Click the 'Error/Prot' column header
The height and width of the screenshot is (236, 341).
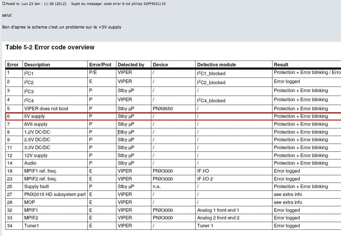coord(100,65)
